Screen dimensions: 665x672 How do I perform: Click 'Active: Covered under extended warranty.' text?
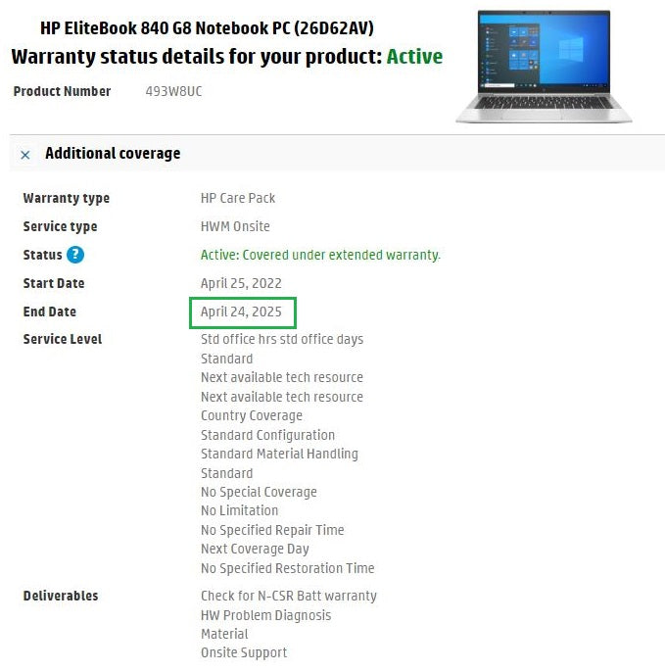pyautogui.click(x=320, y=255)
